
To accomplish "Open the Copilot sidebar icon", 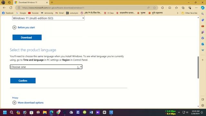I will click(202, 8).
